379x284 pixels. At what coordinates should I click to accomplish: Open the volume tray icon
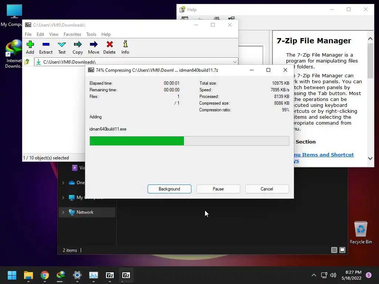(333, 275)
